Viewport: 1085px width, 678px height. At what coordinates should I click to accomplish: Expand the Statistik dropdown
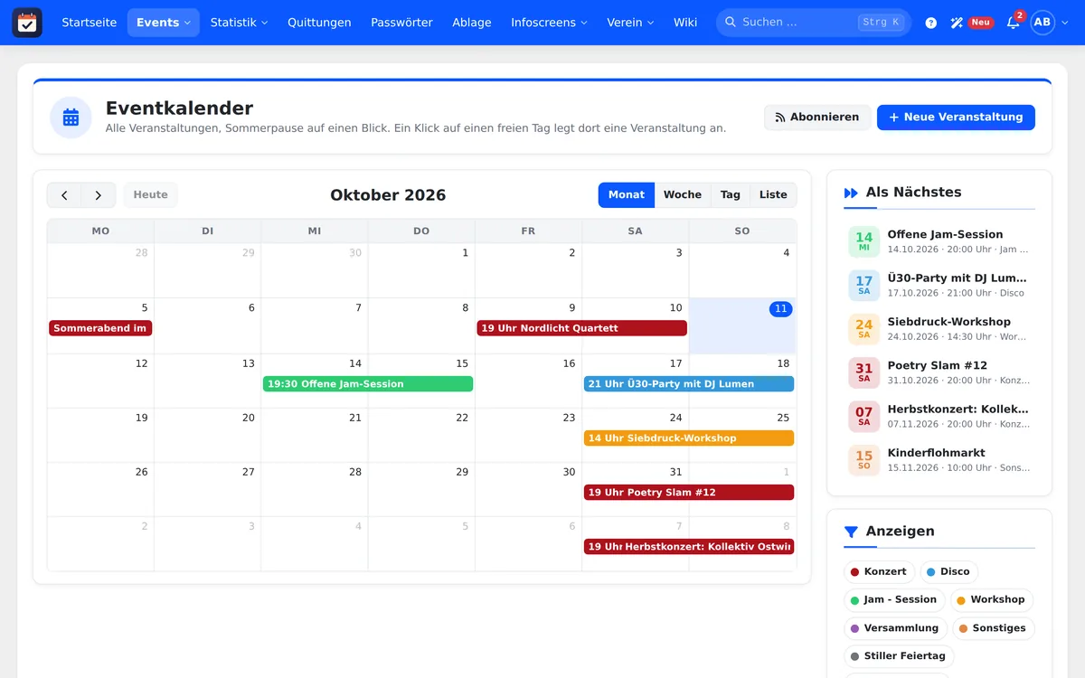[239, 23]
